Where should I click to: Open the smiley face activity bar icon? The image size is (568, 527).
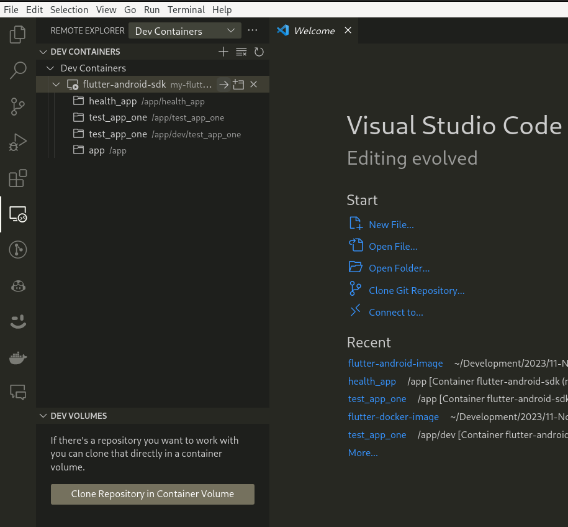pos(18,321)
